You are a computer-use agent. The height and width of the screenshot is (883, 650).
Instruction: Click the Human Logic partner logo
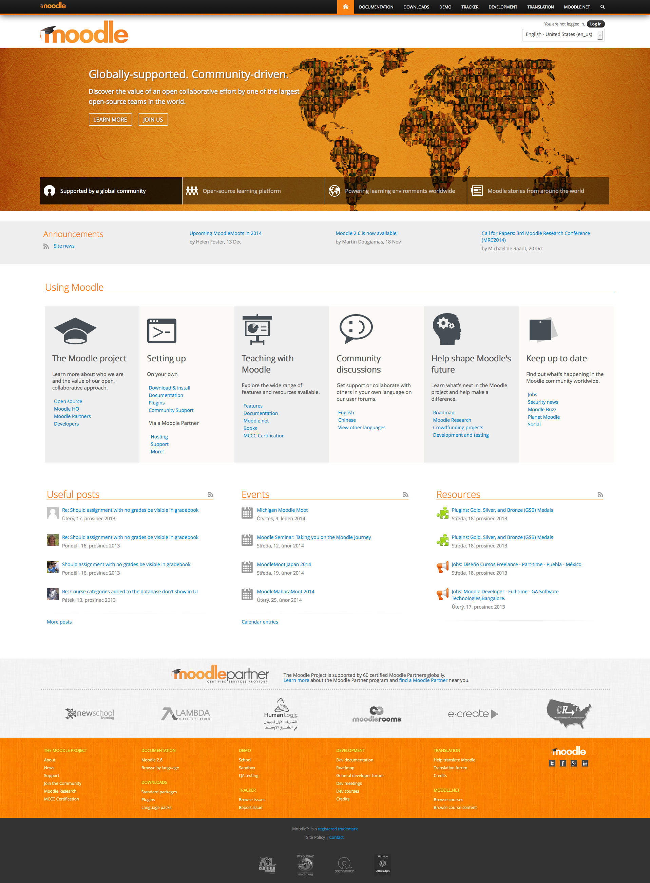coord(281,714)
